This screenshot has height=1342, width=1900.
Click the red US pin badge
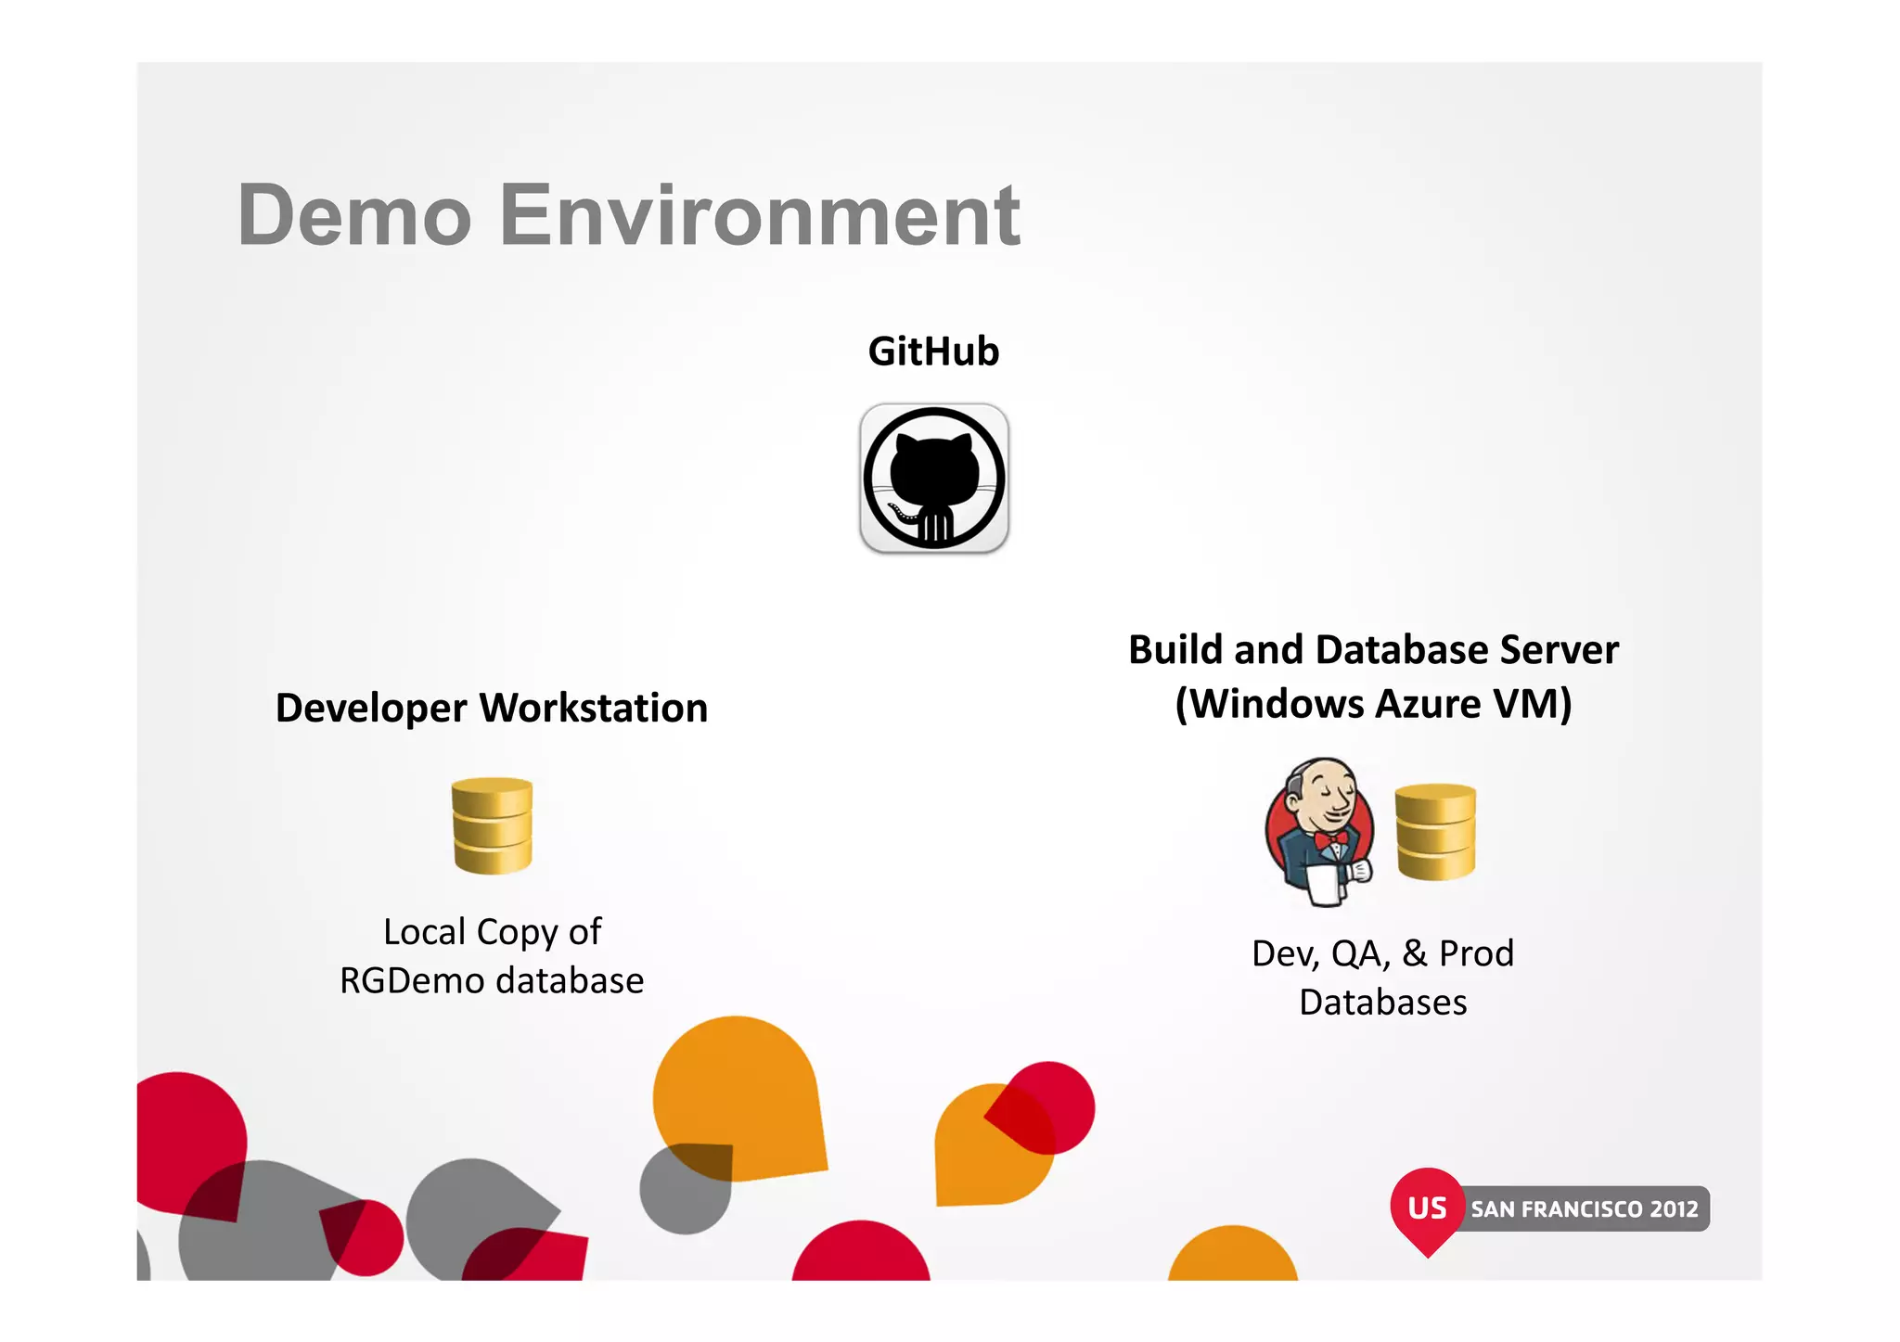point(1427,1212)
